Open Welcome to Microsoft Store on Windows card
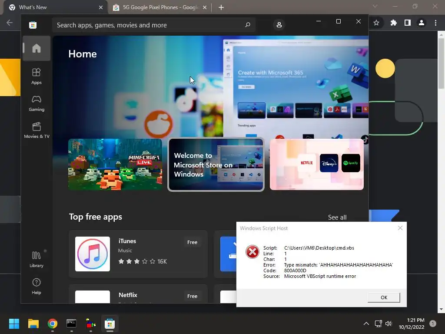Image resolution: width=445 pixels, height=334 pixels. coord(216,164)
